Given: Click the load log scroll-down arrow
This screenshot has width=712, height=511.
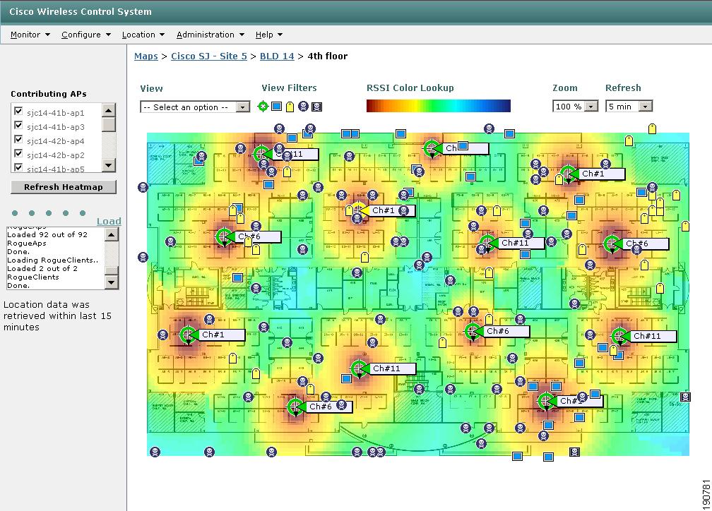Looking at the screenshot, I should tap(112, 282).
